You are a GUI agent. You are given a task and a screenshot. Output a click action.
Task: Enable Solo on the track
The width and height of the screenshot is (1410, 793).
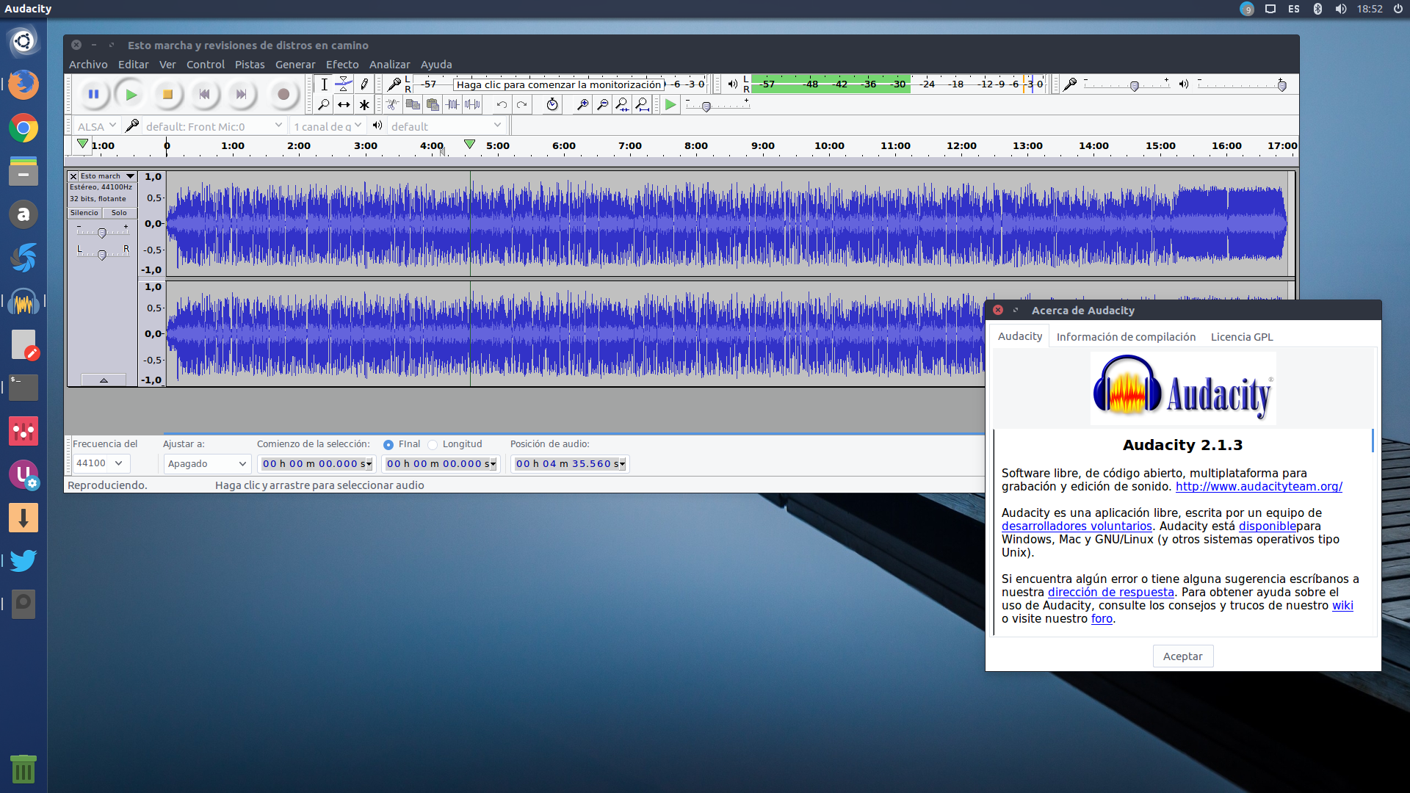(119, 212)
